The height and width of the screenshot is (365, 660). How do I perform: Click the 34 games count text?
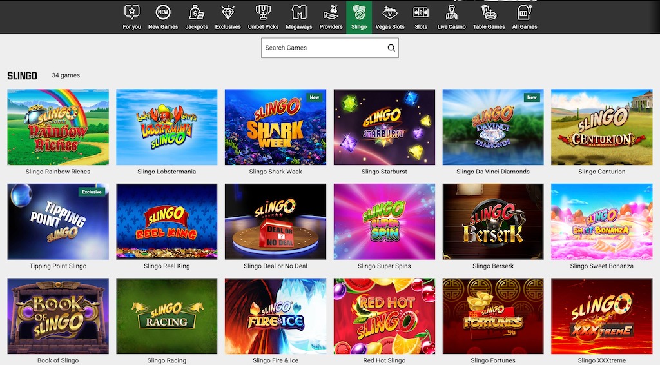tap(66, 75)
